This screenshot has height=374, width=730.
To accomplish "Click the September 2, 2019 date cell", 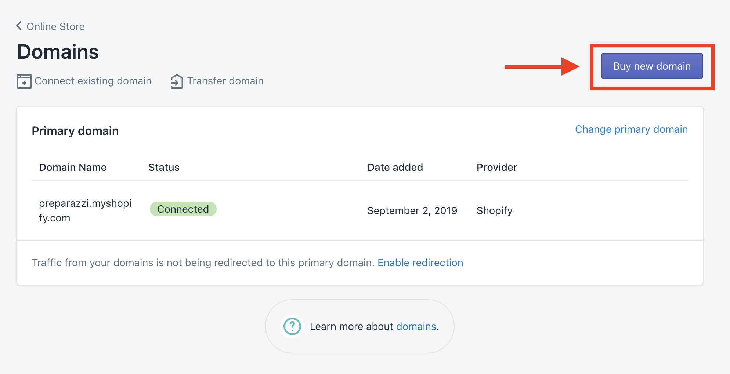I will (x=412, y=210).
